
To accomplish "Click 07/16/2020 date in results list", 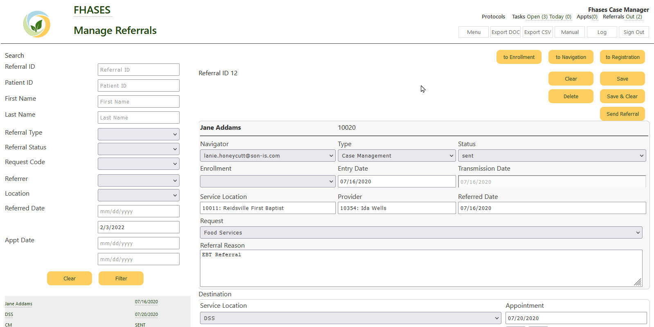I will click(146, 302).
